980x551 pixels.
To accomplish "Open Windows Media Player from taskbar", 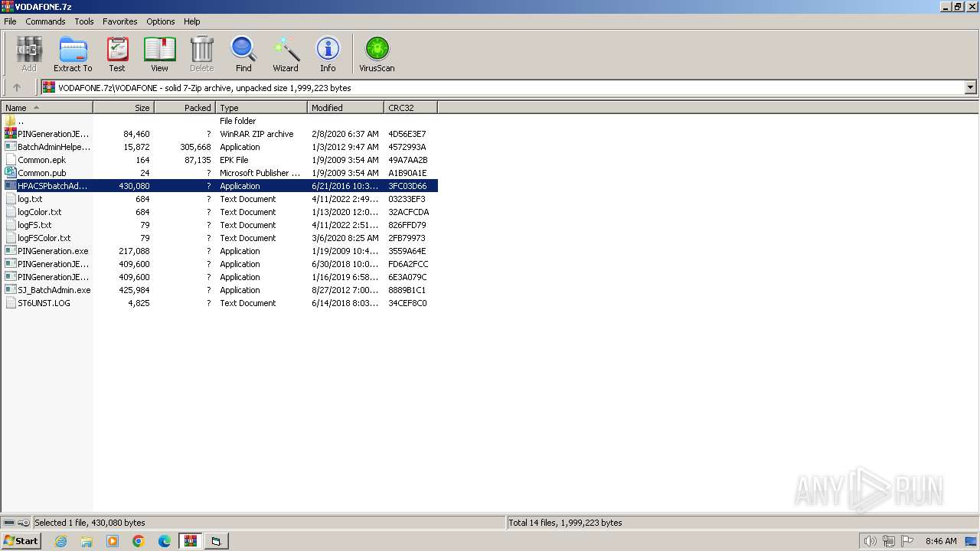I will 113,541.
